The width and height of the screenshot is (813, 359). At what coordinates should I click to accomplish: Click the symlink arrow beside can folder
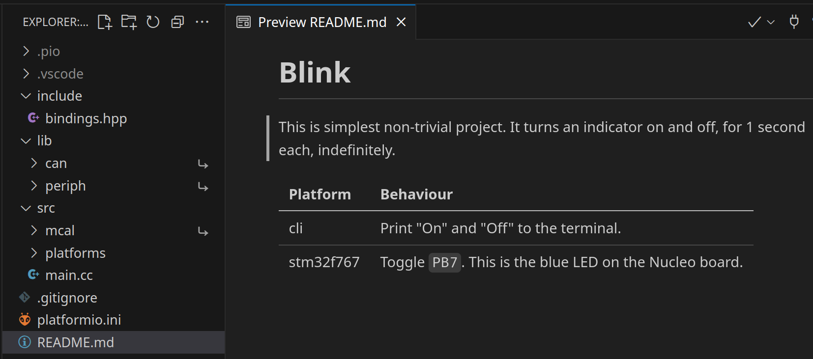(203, 164)
